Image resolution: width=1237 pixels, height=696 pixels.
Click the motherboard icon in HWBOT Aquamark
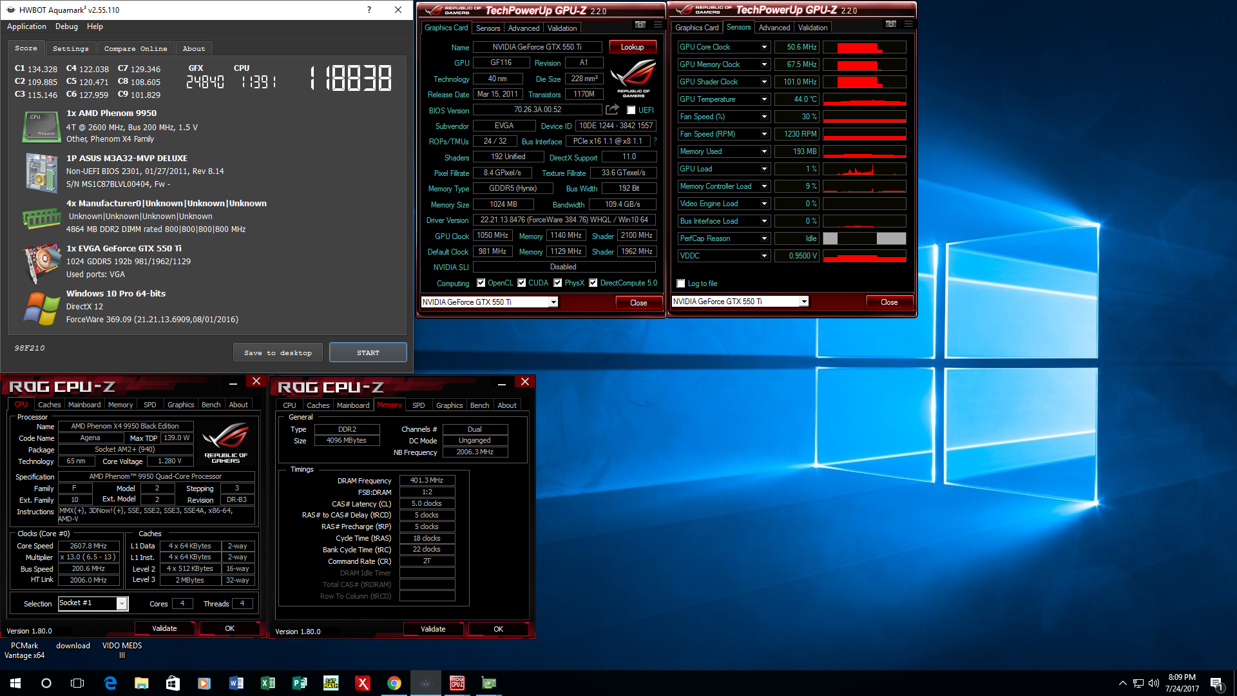[41, 172]
